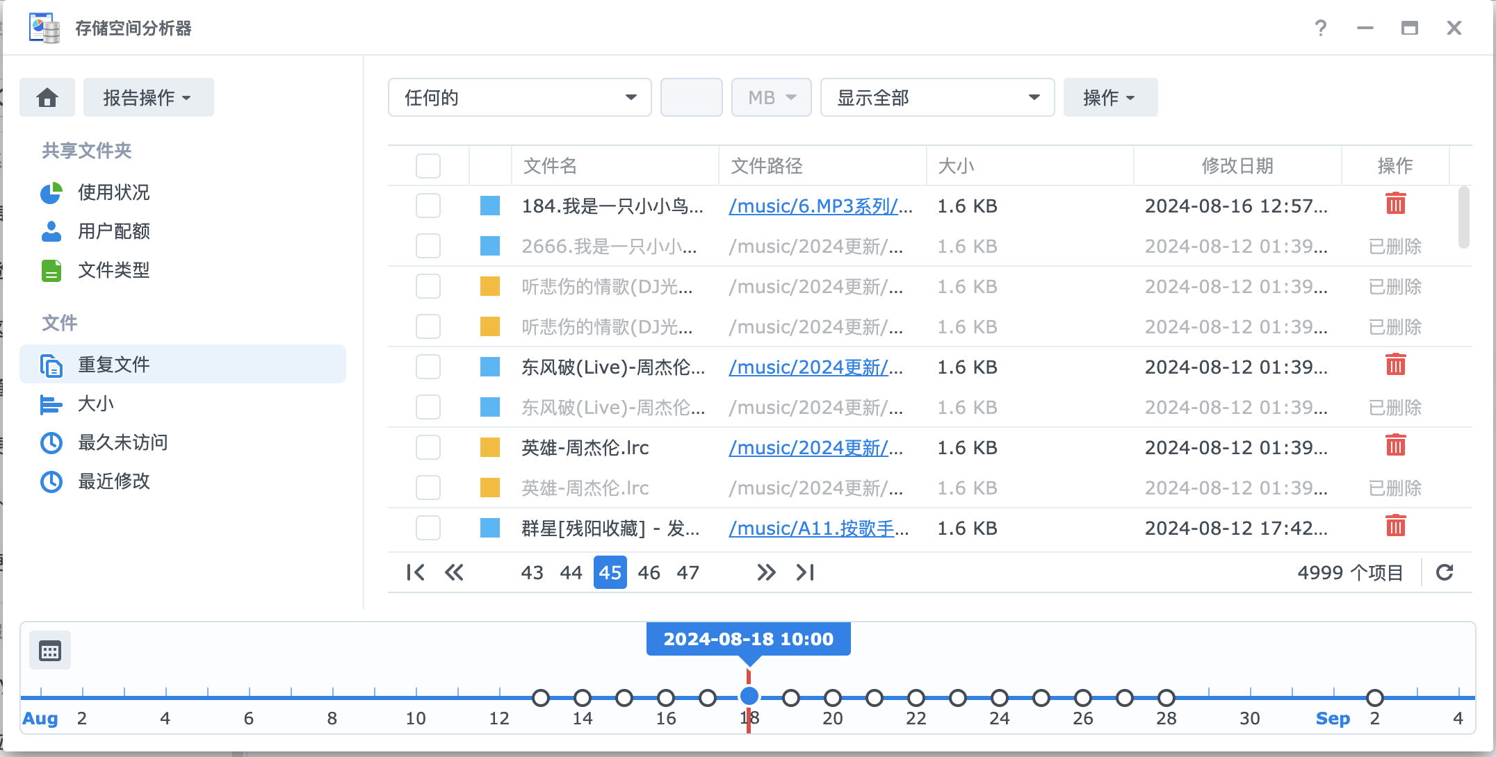Viewport: 1496px width, 757px height.
Task: Open the 报告操作 dropdown menu
Action: tap(148, 97)
